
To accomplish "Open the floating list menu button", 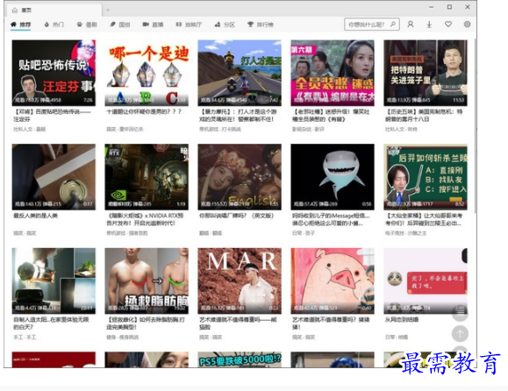I will pyautogui.click(x=460, y=312).
